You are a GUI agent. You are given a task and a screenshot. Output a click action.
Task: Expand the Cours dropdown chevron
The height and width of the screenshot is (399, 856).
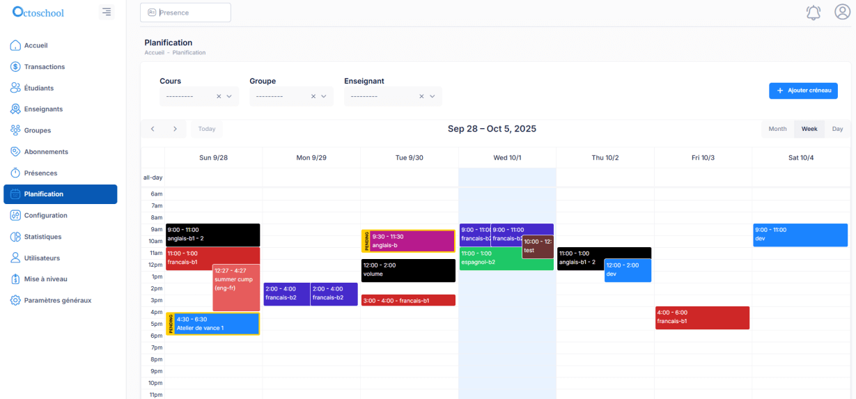pos(229,97)
